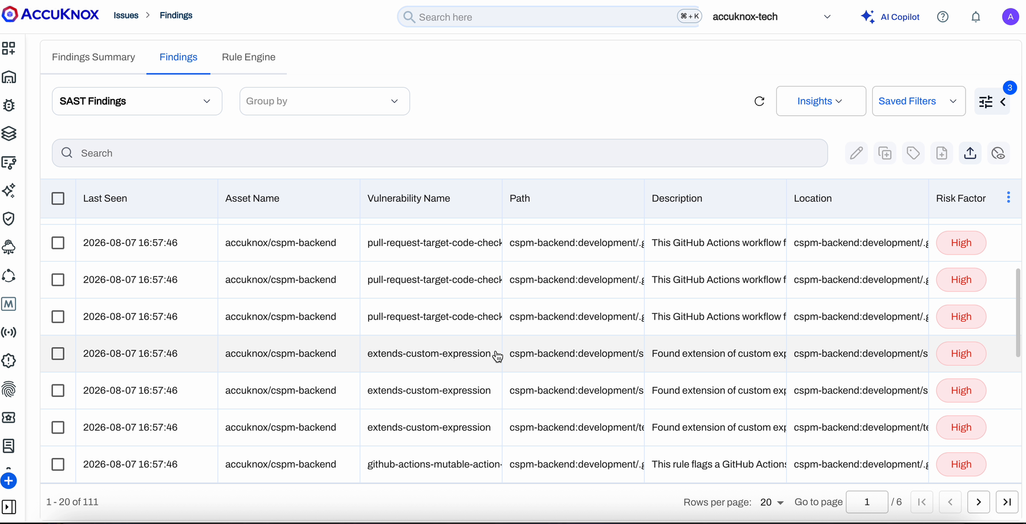Viewport: 1026px width, 524px height.
Task: Go to the next results page
Action: pos(979,502)
